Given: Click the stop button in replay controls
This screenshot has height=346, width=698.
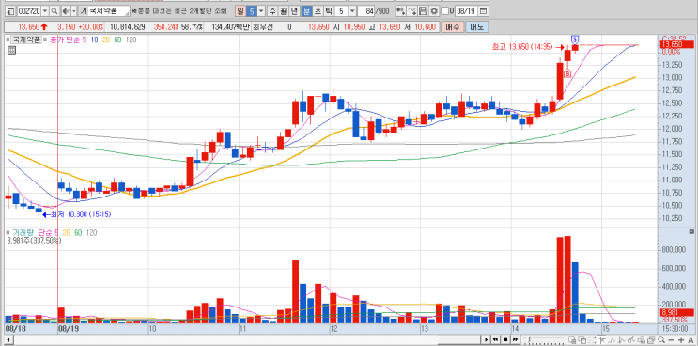Looking at the screenshot, I should click(x=505, y=339).
